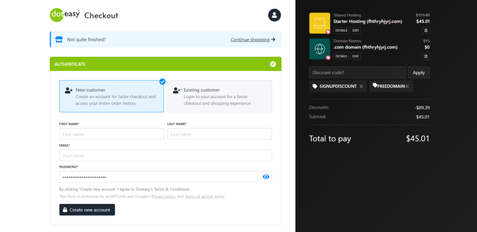Focus the Discount code field
The width and height of the screenshot is (477, 232).
[x=357, y=72]
